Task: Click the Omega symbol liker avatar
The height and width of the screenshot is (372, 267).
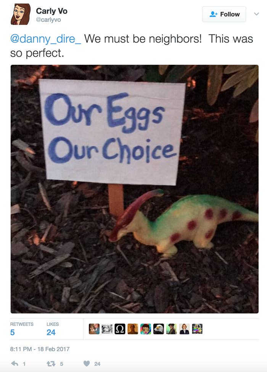Action: [x=120, y=329]
